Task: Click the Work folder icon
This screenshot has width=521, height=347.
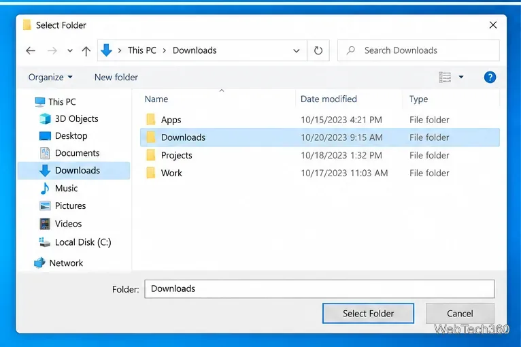Action: (151, 173)
